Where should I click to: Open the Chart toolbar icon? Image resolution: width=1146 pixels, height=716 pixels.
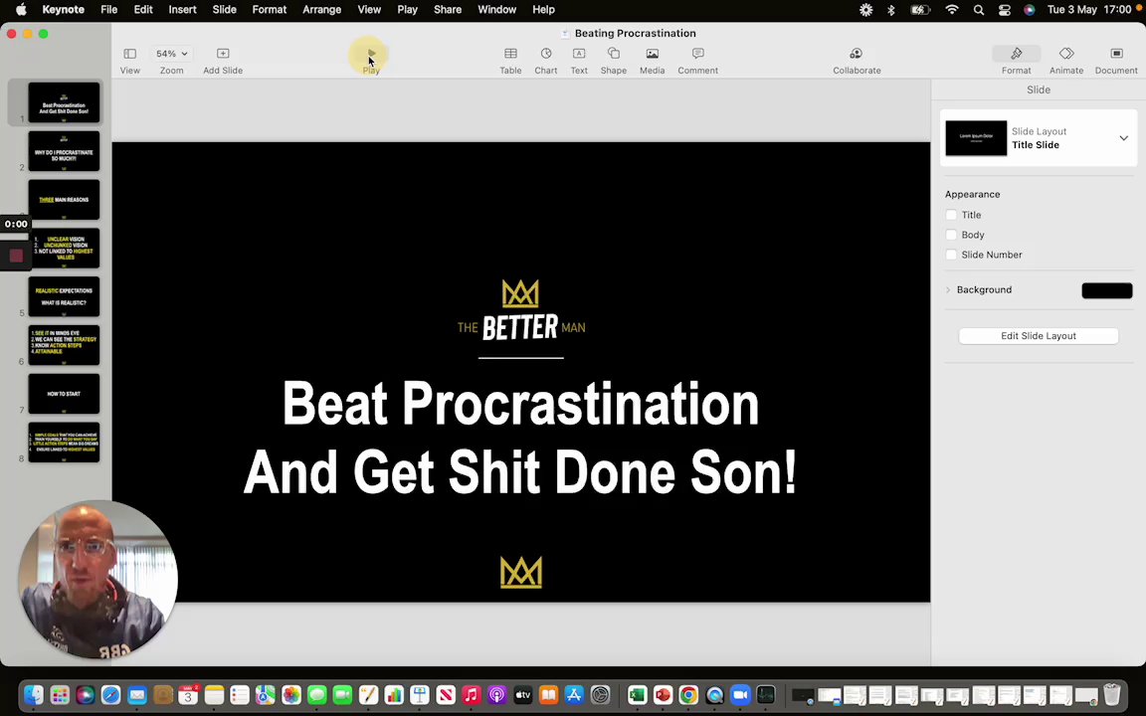(x=545, y=54)
